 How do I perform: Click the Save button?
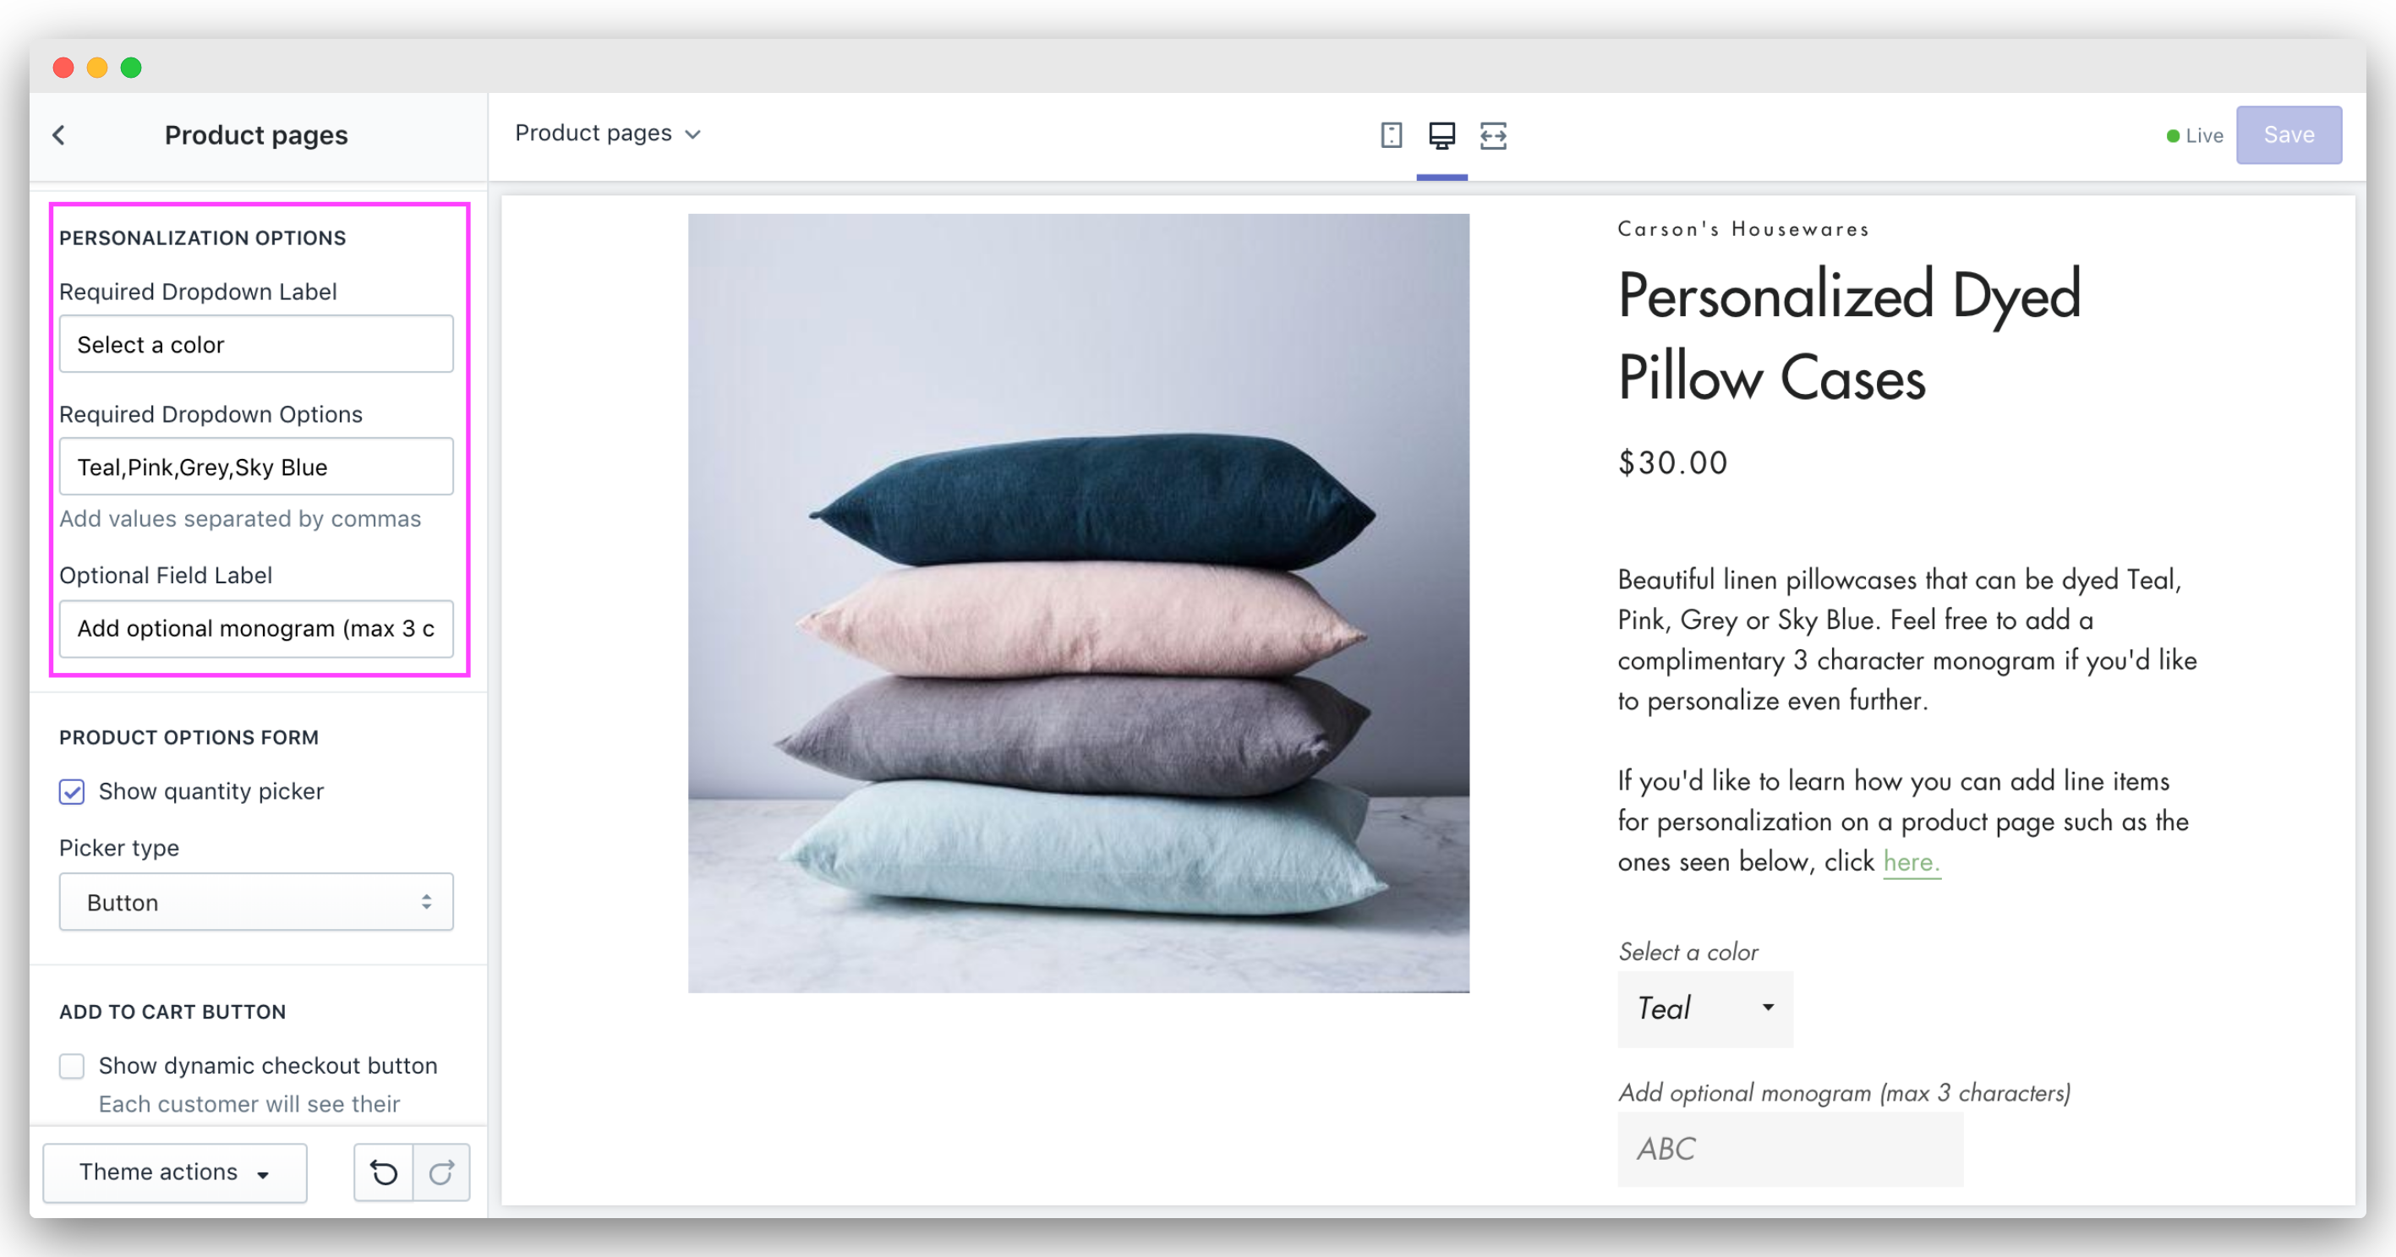click(x=2288, y=134)
